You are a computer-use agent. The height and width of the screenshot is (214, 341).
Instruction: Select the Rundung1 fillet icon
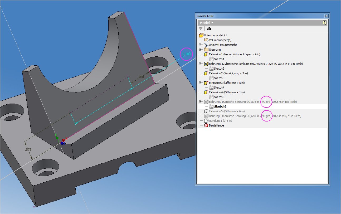(206, 121)
